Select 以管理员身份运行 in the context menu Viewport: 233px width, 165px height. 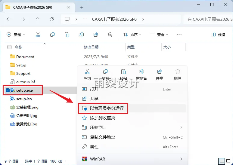coord(132,108)
